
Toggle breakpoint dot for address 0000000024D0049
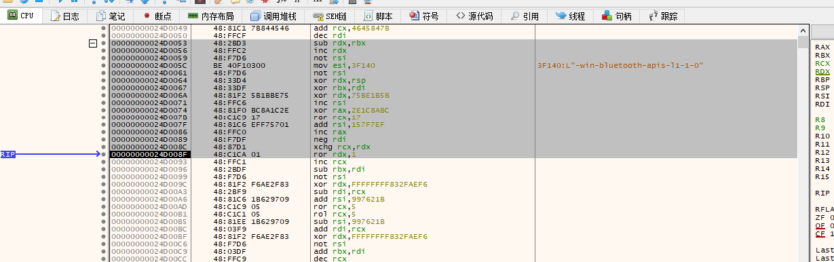(103, 29)
